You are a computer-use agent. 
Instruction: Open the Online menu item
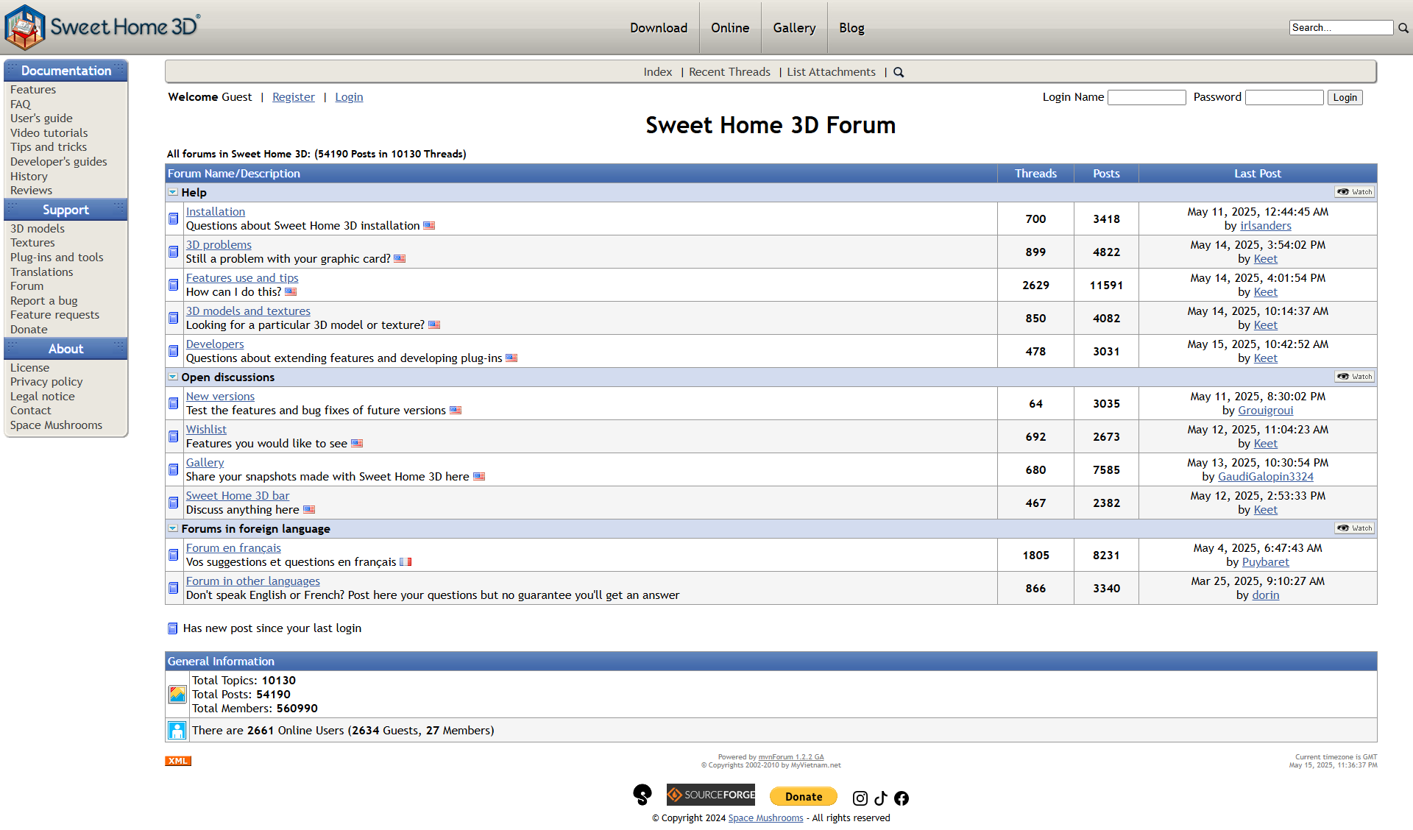point(730,28)
